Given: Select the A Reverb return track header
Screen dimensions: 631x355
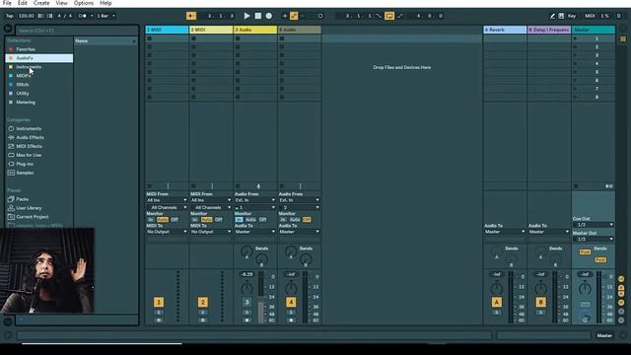Looking at the screenshot, I should [x=505, y=30].
